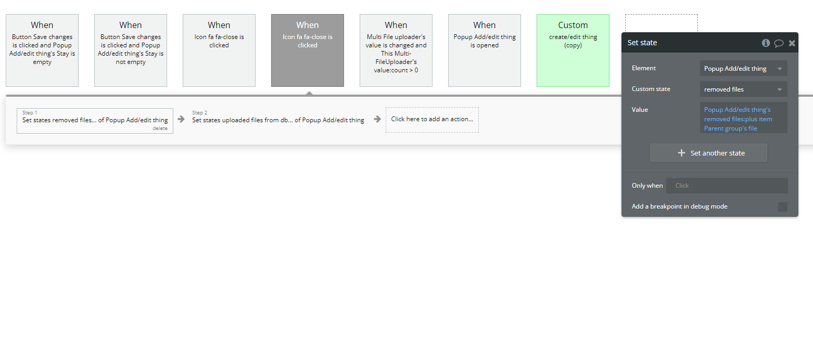
Task: Select the unselected Icon fa fa-close is clicked event
Action: [x=219, y=50]
